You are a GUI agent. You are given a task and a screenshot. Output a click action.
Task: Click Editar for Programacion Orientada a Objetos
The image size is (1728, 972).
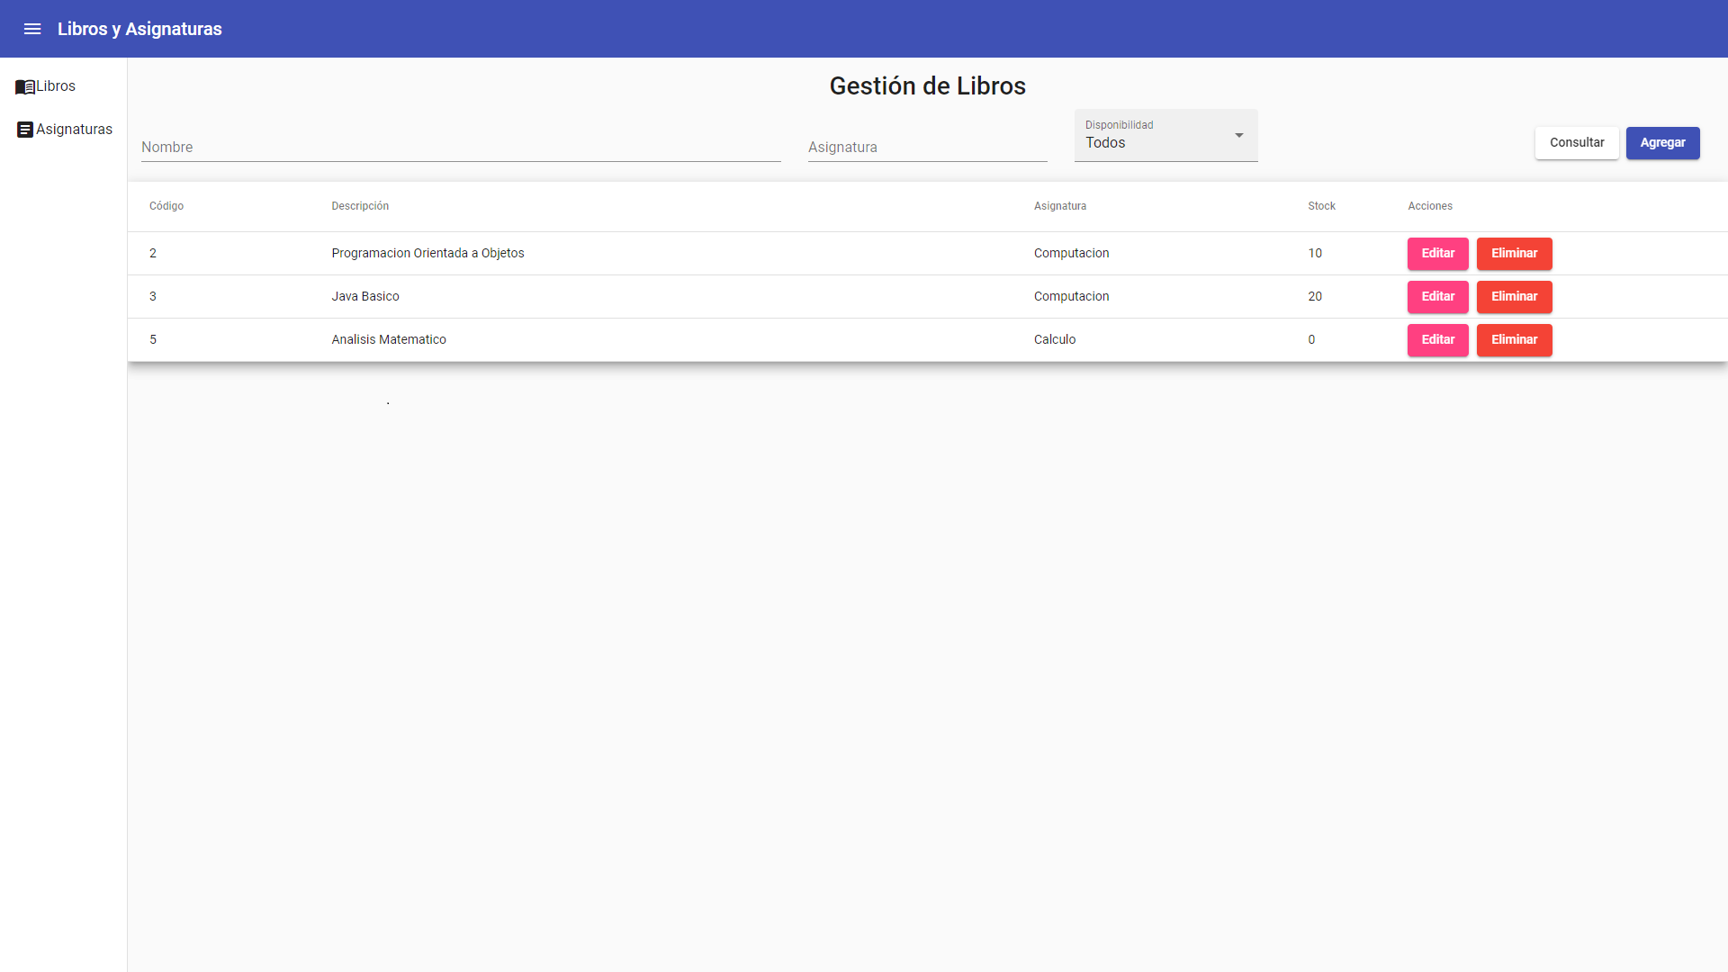[x=1437, y=253]
